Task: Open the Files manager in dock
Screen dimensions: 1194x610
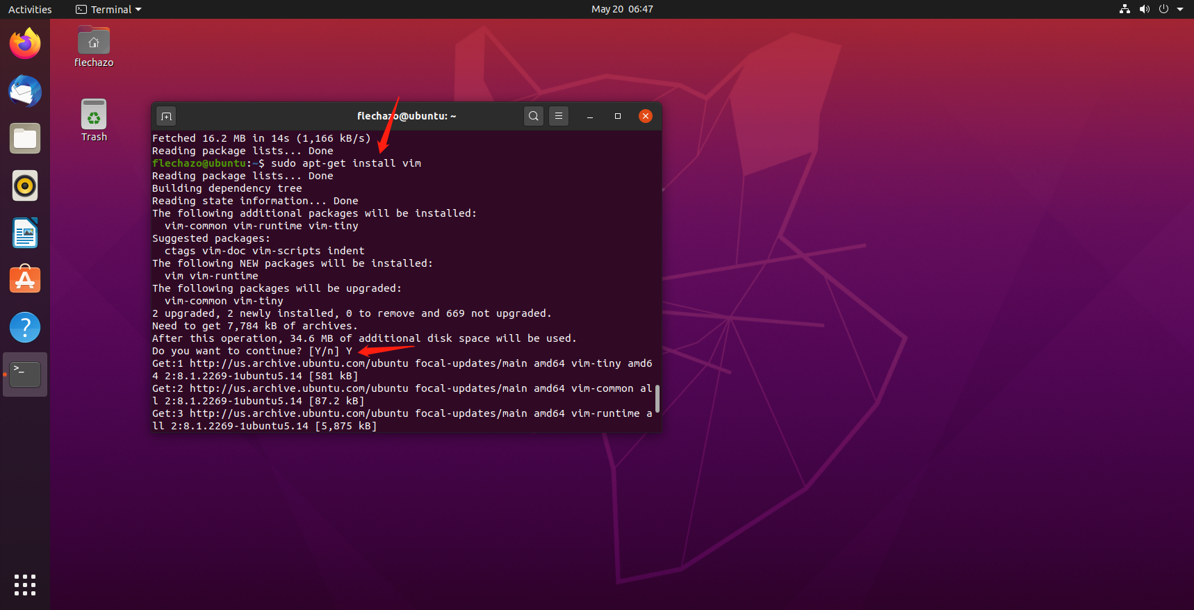Action: point(25,138)
